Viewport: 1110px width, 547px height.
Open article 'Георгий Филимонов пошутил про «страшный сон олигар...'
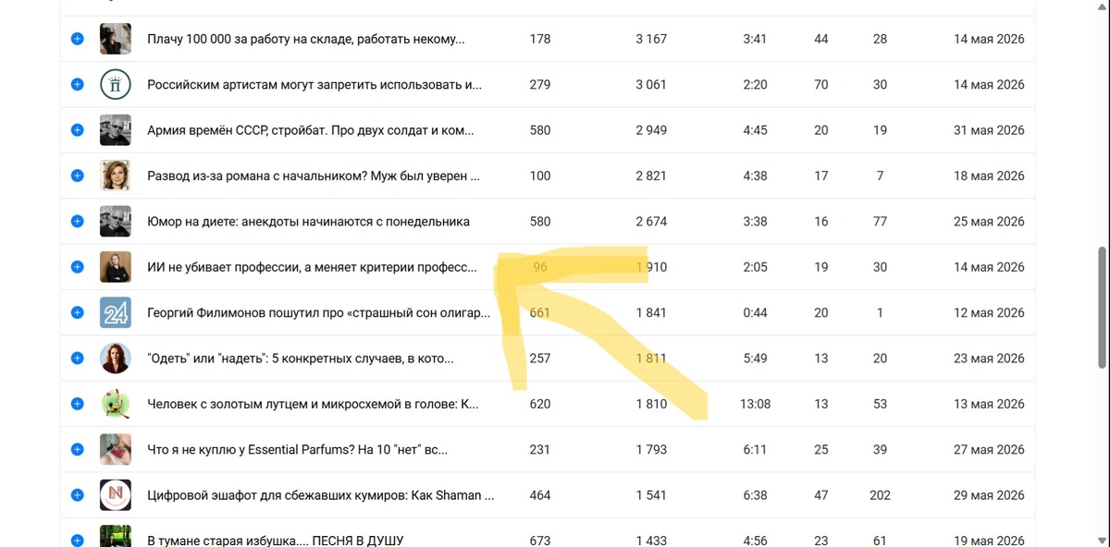319,312
